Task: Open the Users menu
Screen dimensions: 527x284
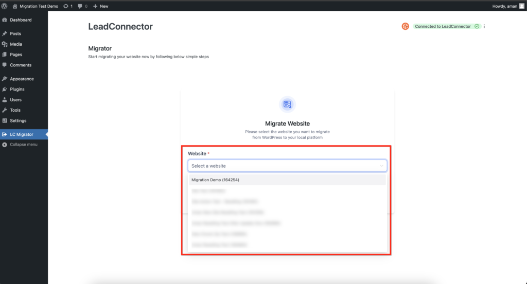Action: [x=24, y=99]
